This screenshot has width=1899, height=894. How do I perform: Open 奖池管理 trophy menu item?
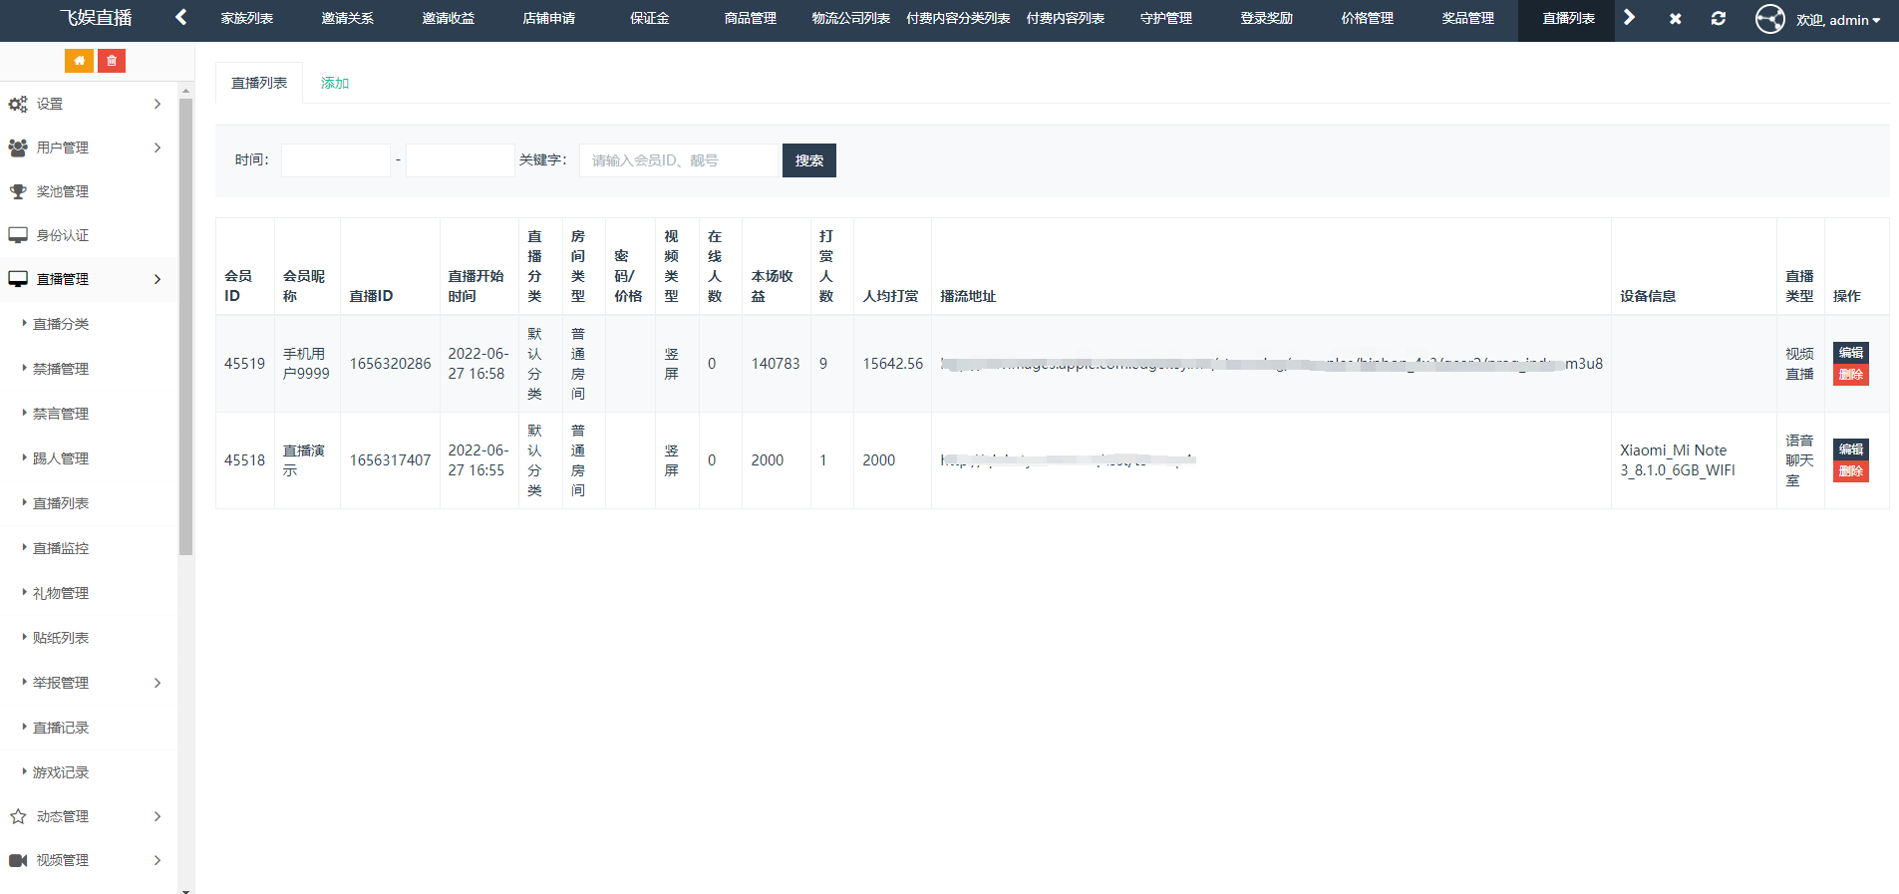pos(63,191)
